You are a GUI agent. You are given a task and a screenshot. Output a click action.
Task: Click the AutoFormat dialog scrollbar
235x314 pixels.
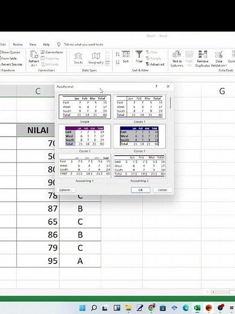tap(171, 103)
